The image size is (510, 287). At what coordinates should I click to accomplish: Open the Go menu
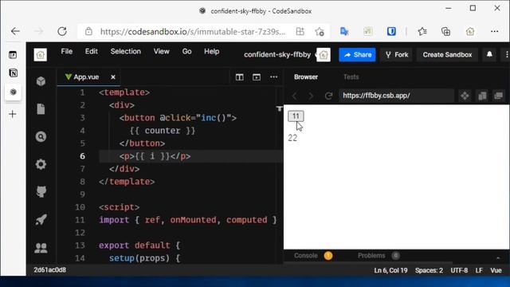(x=186, y=51)
